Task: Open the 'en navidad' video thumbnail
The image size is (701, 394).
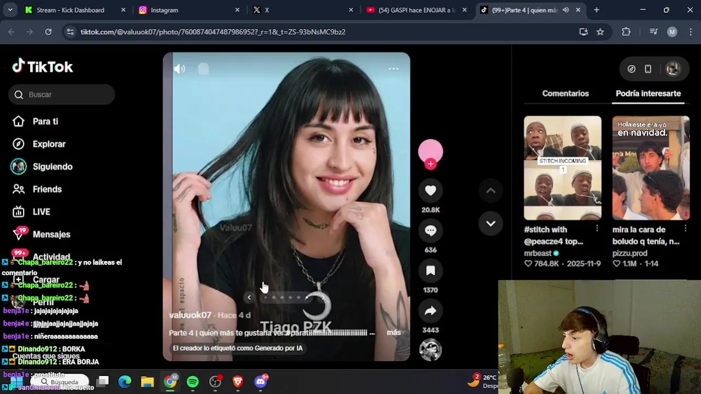Action: pyautogui.click(x=651, y=168)
